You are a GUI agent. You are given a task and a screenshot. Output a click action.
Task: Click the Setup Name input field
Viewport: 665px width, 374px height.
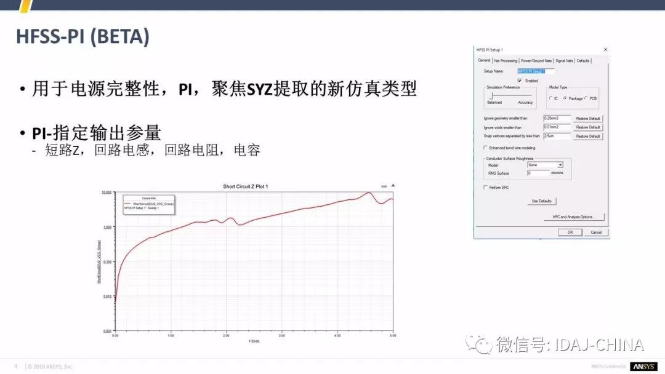[536, 71]
